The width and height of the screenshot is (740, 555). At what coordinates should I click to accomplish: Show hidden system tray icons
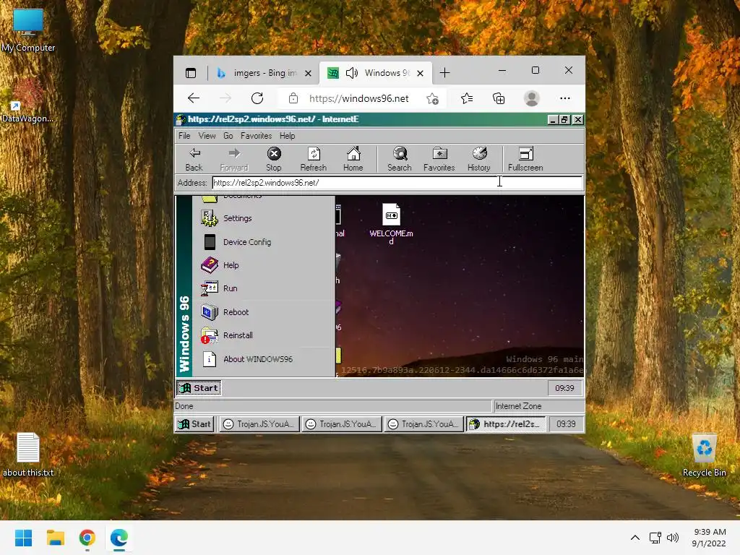click(635, 538)
